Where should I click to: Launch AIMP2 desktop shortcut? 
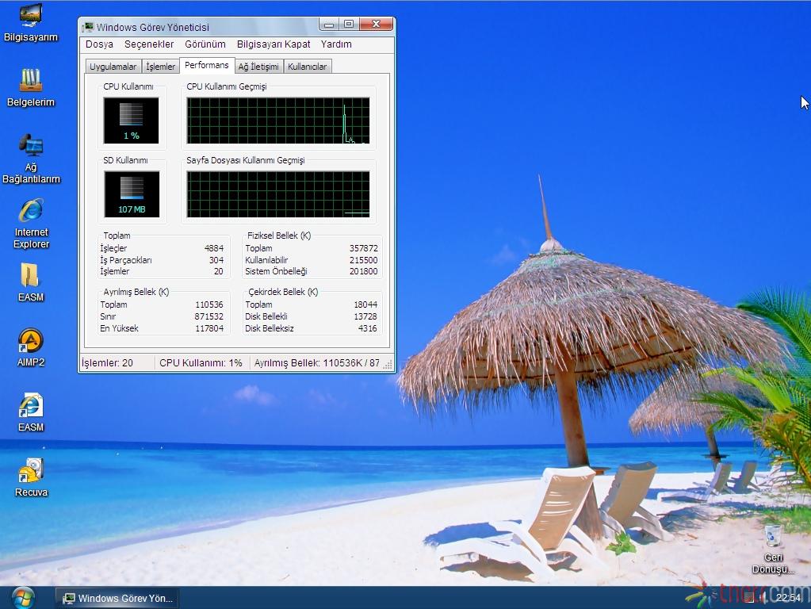pyautogui.click(x=30, y=347)
